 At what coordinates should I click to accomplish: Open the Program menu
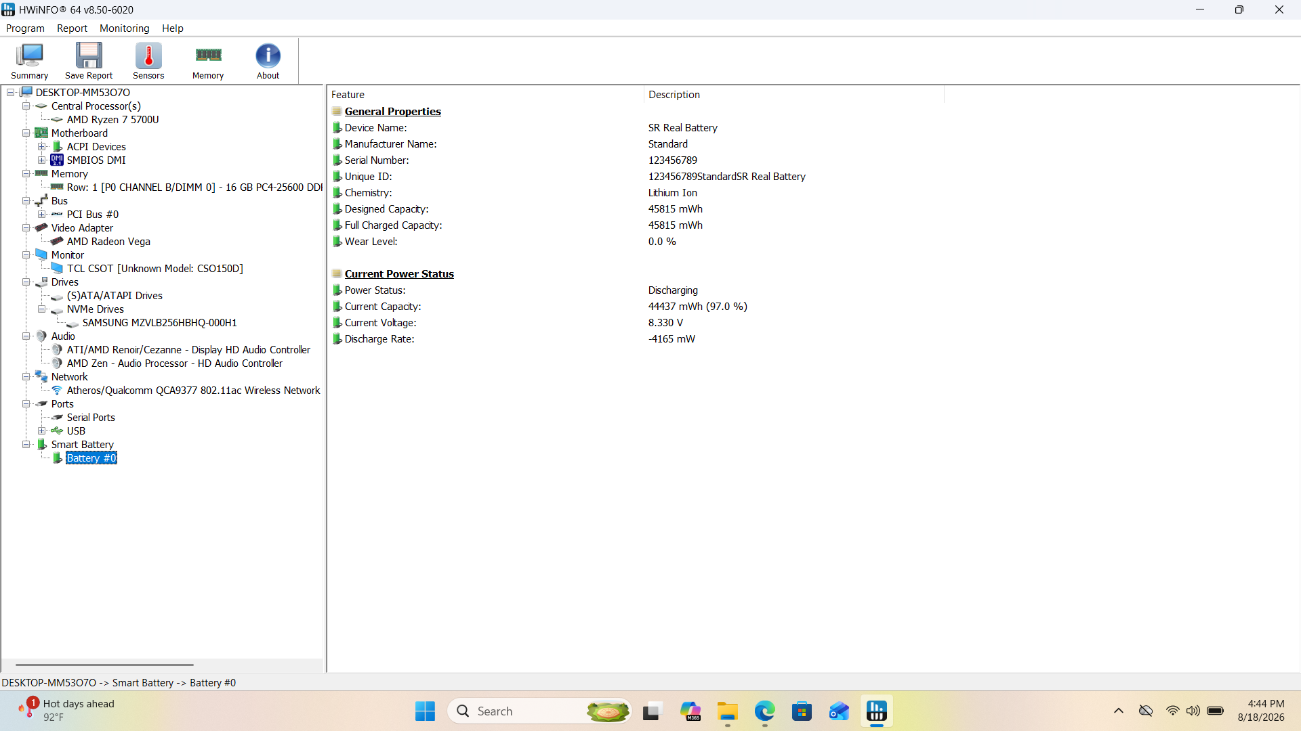click(x=25, y=28)
